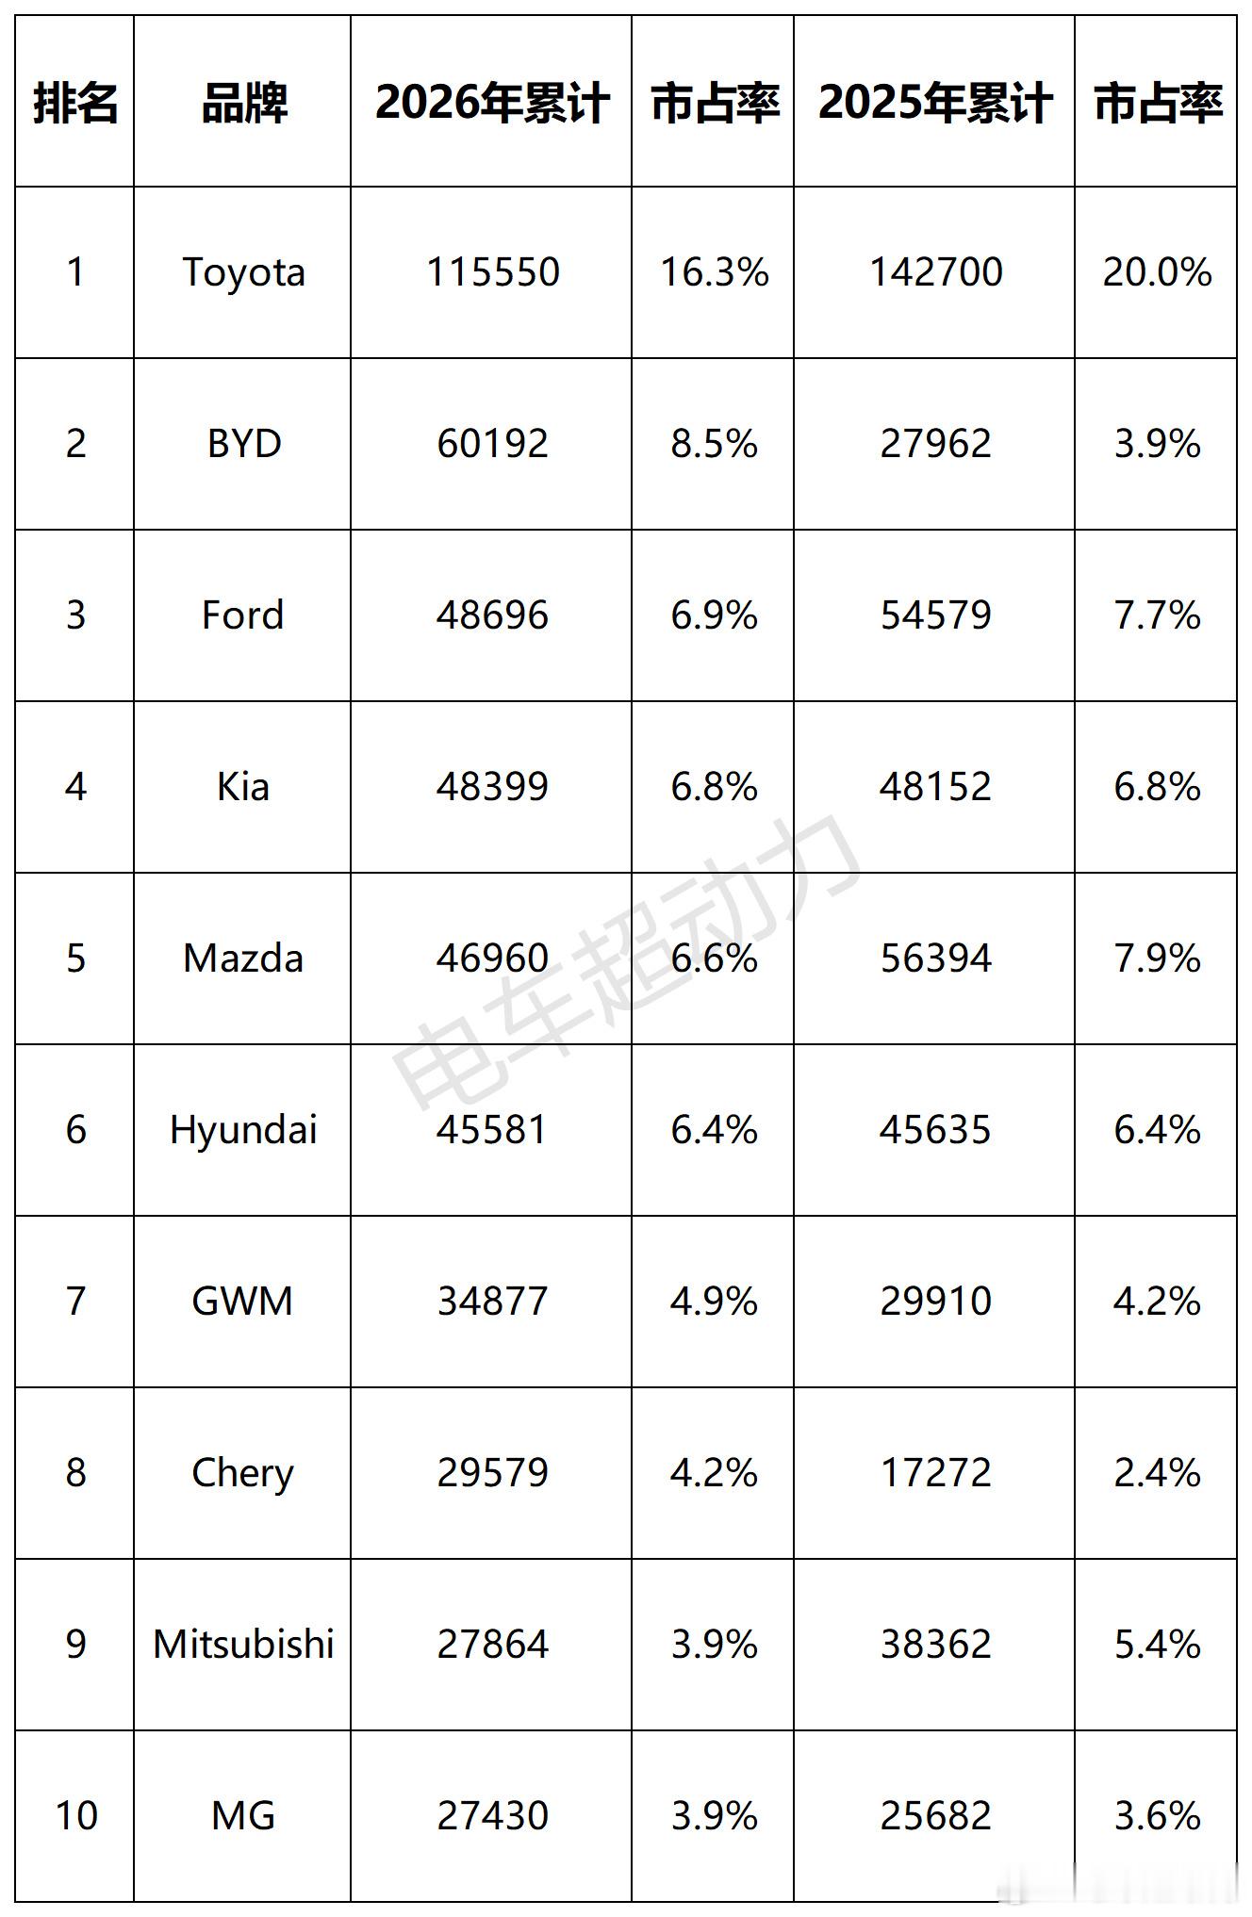Select the 142700 value in 2025 column

point(934,272)
